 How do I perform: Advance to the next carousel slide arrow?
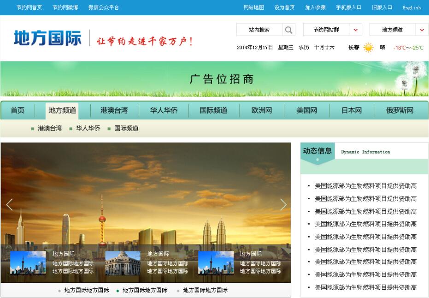tap(283, 205)
